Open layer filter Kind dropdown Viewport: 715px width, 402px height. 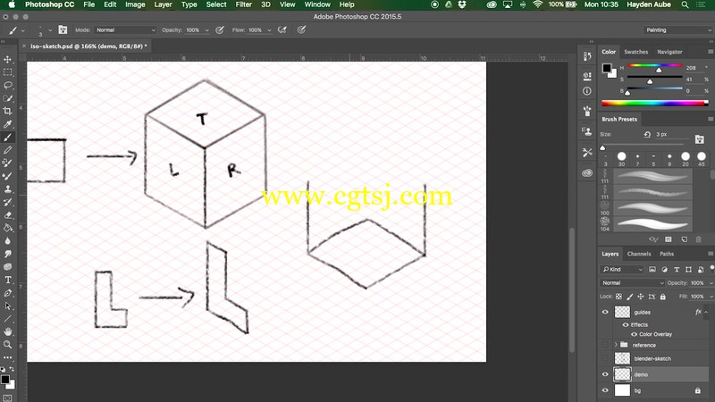(x=622, y=270)
